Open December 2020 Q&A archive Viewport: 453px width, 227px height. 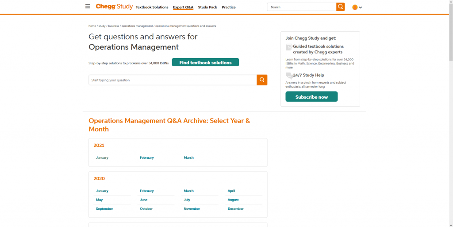[x=235, y=208]
